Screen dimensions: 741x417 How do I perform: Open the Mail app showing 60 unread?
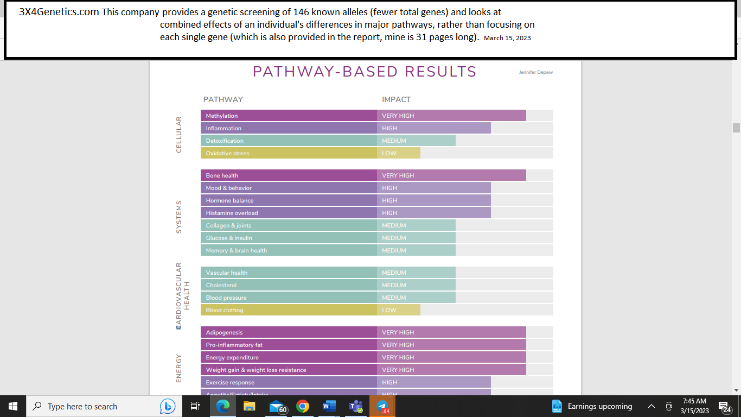click(x=278, y=407)
